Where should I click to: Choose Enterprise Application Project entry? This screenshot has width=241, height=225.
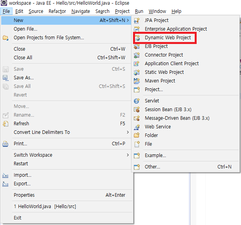pyautogui.click(x=186, y=29)
